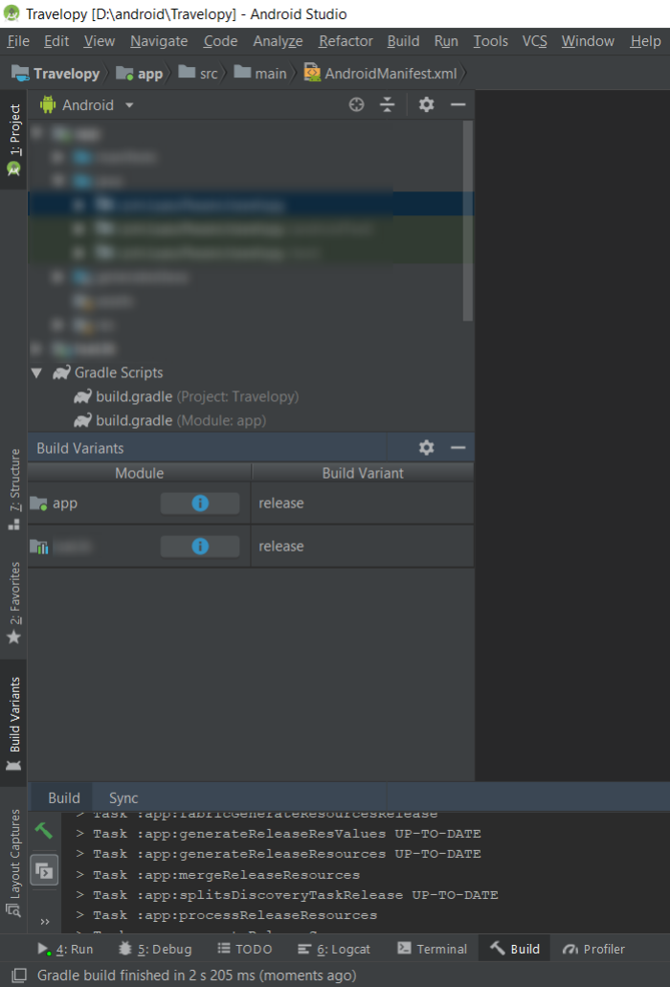Viewport: 670px width, 987px height.
Task: Open the Window menu
Action: [588, 41]
